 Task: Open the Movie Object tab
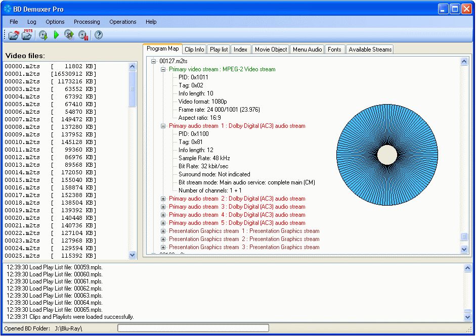(271, 50)
